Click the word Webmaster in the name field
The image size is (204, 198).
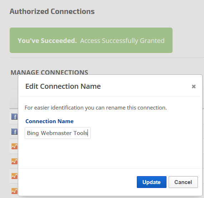click(x=56, y=133)
